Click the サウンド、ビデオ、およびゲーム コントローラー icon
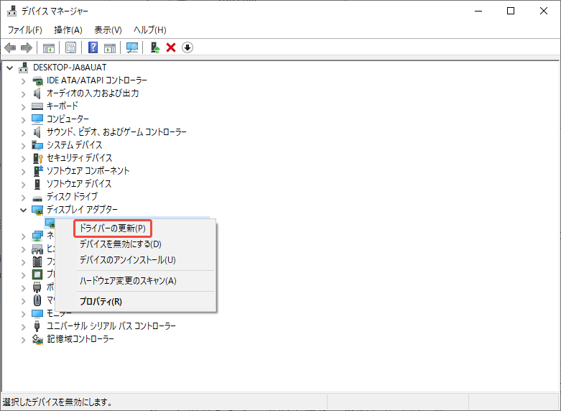 pos(37,132)
